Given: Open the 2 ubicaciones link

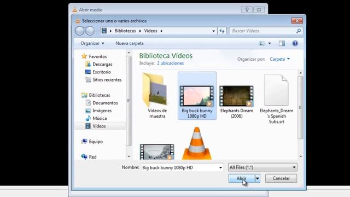Looking at the screenshot, I should point(170,63).
